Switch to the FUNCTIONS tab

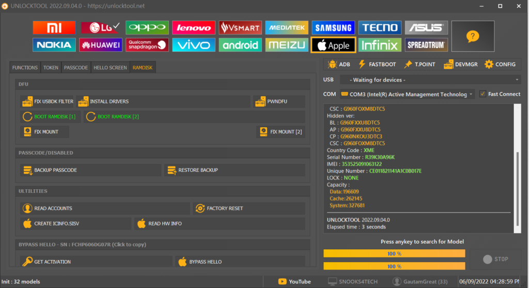[25, 68]
